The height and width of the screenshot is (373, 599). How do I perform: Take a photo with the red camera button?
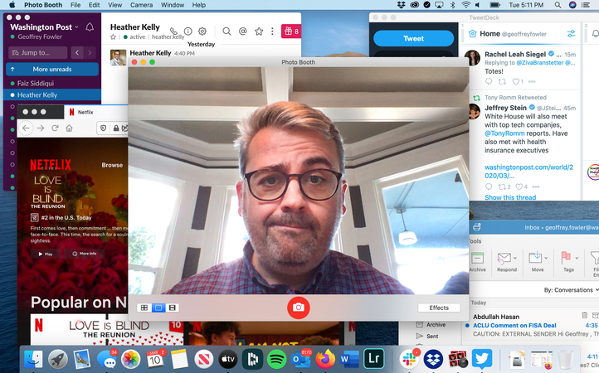pyautogui.click(x=299, y=308)
